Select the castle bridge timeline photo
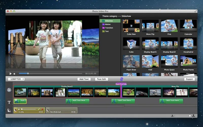This screenshot has height=127, width=203. click(47, 92)
